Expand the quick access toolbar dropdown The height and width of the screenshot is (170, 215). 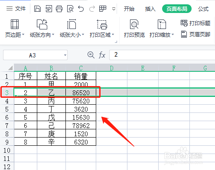(x=114, y=9)
